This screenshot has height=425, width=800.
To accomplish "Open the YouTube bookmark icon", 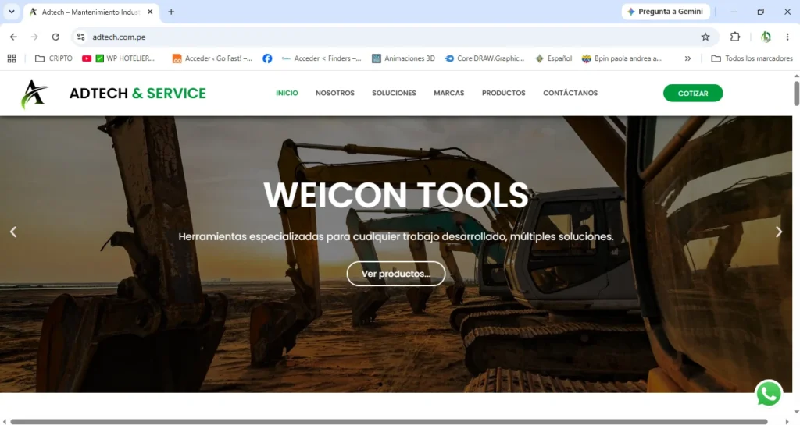I will [x=87, y=58].
